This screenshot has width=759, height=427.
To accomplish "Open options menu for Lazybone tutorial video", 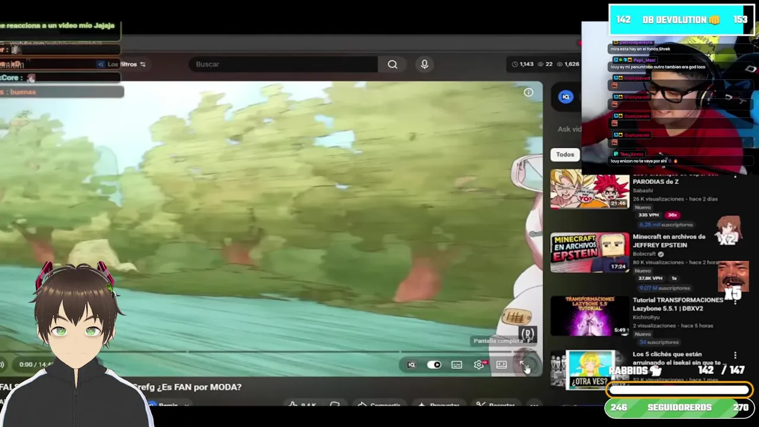I will point(735,301).
